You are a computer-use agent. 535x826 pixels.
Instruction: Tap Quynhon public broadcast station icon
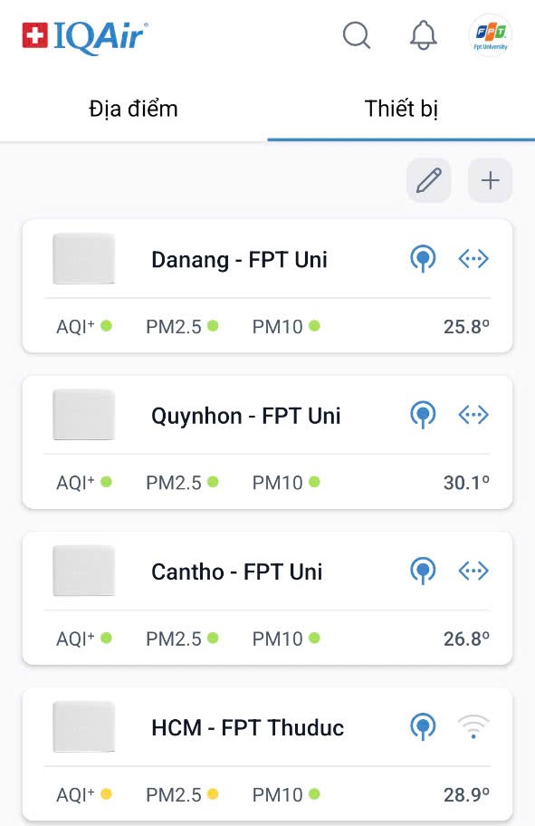click(x=423, y=415)
